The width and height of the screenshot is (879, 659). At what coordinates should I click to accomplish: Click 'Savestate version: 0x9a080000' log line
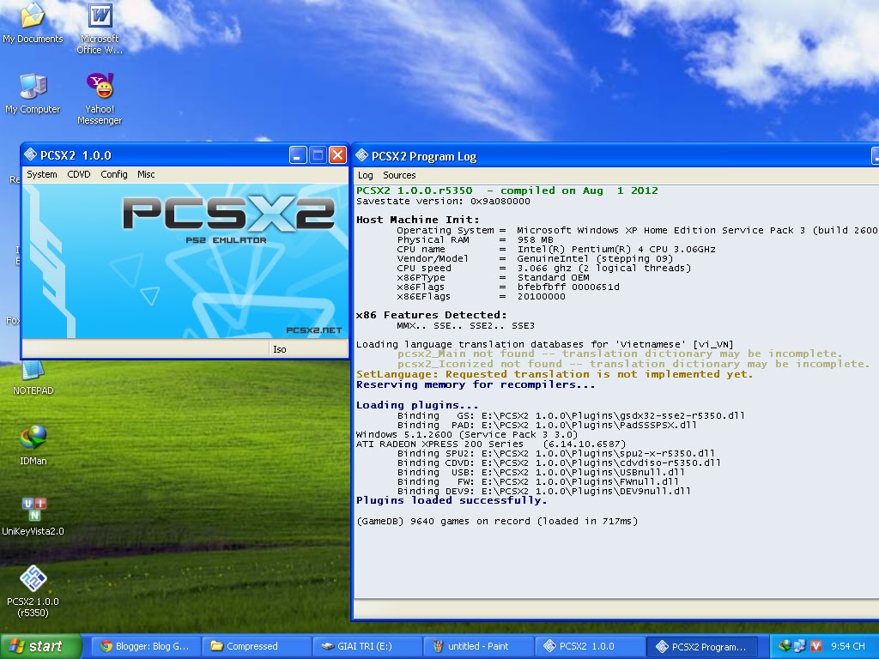(443, 201)
